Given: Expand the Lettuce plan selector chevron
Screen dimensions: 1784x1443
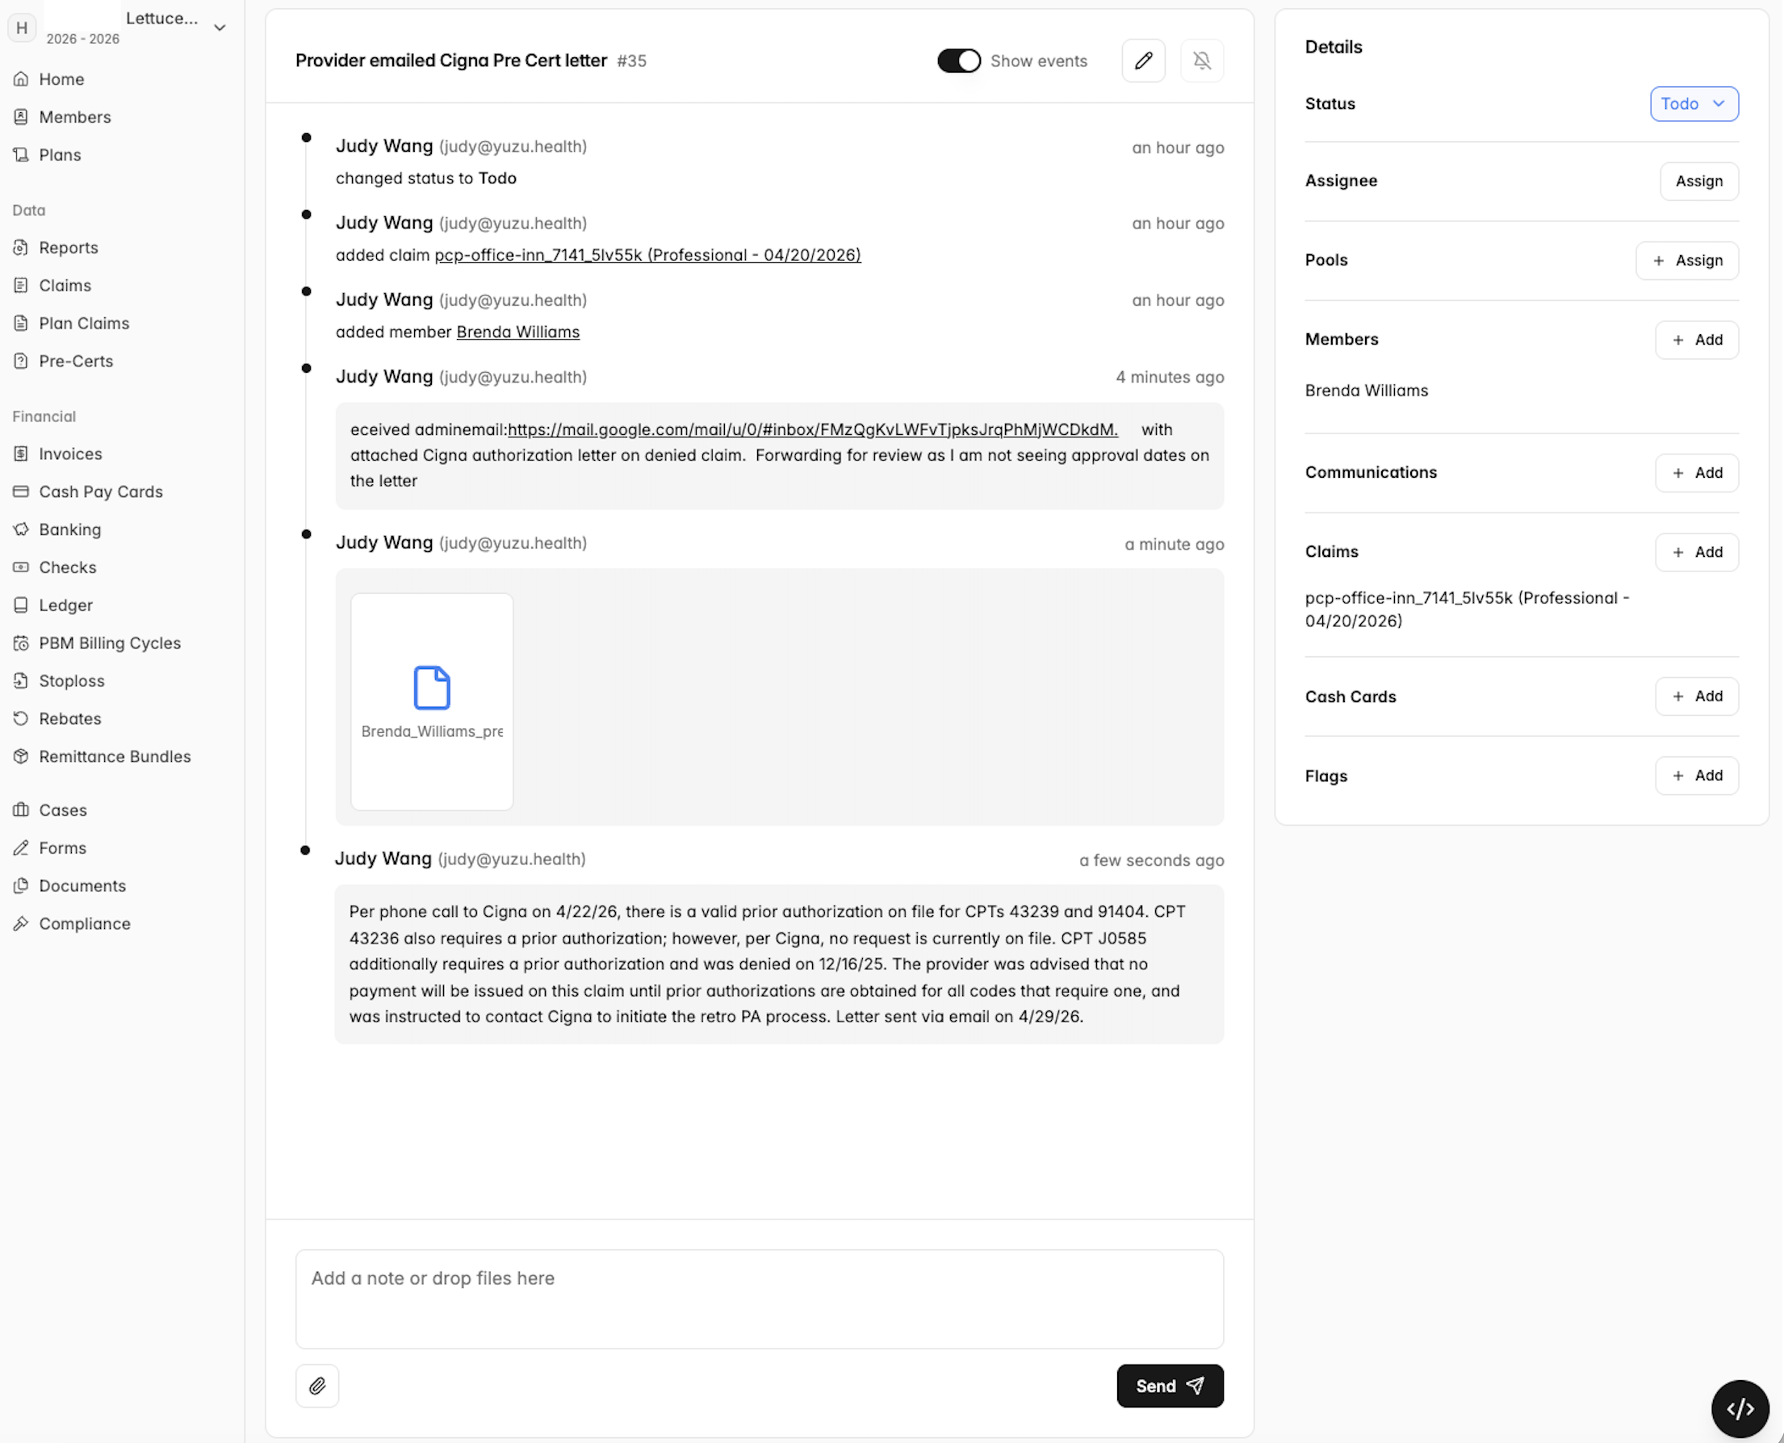Looking at the screenshot, I should tap(220, 27).
